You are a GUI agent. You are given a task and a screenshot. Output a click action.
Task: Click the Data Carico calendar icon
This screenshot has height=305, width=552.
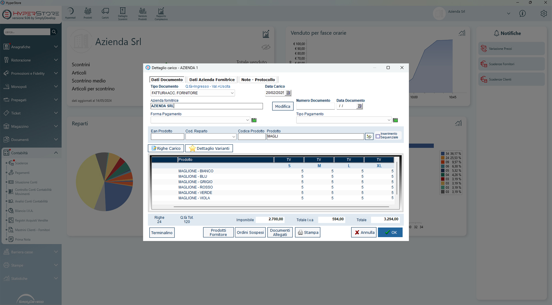pos(288,93)
